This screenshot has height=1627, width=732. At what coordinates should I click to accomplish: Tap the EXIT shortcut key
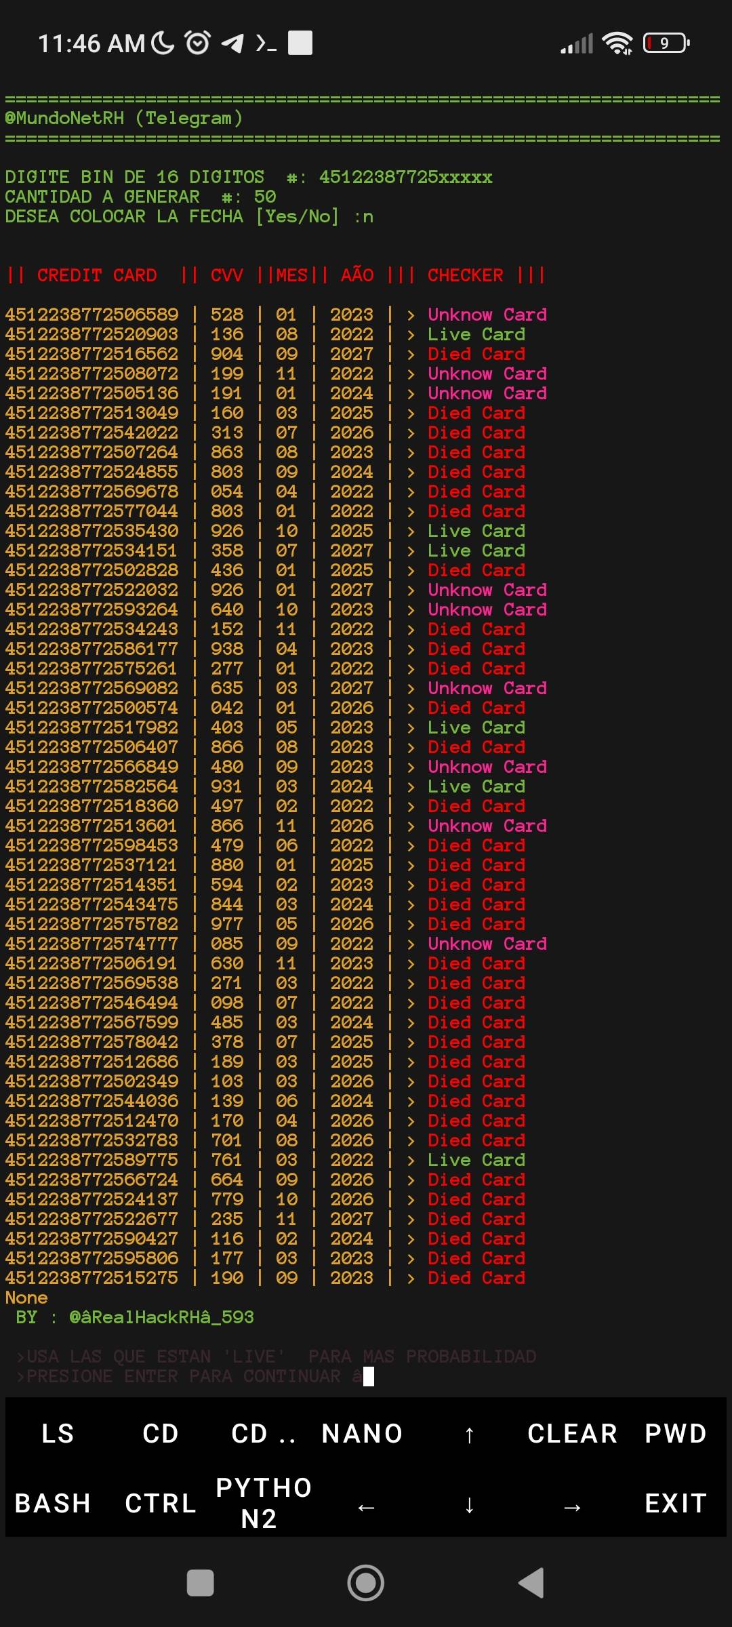pos(676,1503)
